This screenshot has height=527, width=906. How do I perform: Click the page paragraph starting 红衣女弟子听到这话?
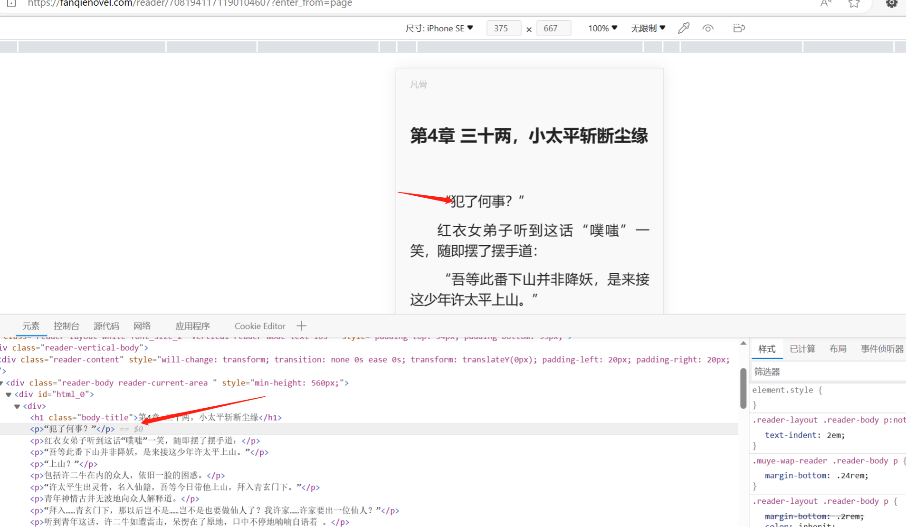pyautogui.click(x=530, y=240)
